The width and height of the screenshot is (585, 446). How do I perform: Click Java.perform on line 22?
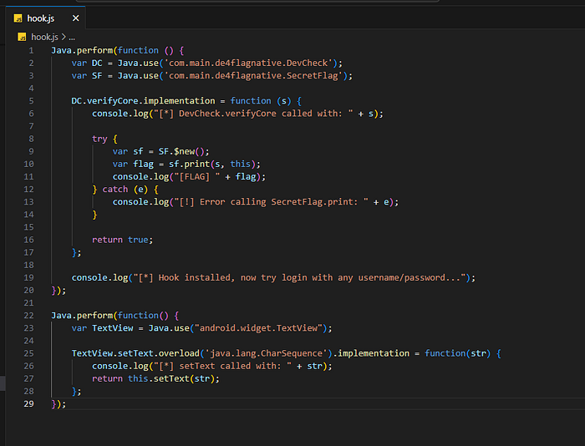point(82,316)
